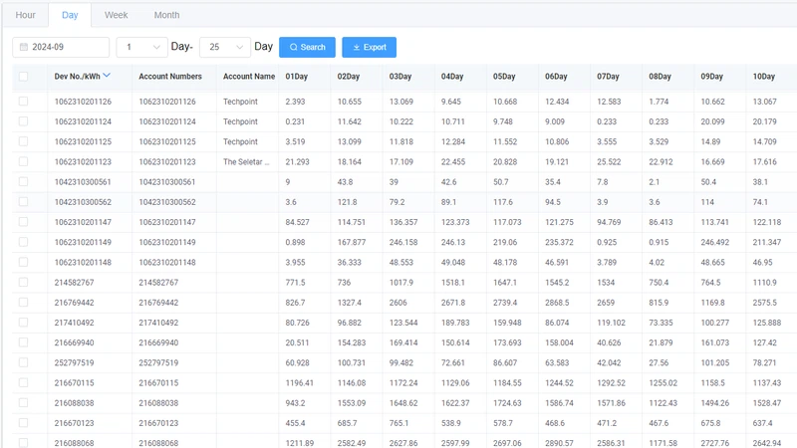Check the row for device 1042310300561
This screenshot has width=797, height=448.
point(23,181)
